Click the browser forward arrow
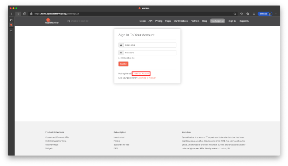Image resolution: width=288 pixels, height=166 pixels. [18, 14]
